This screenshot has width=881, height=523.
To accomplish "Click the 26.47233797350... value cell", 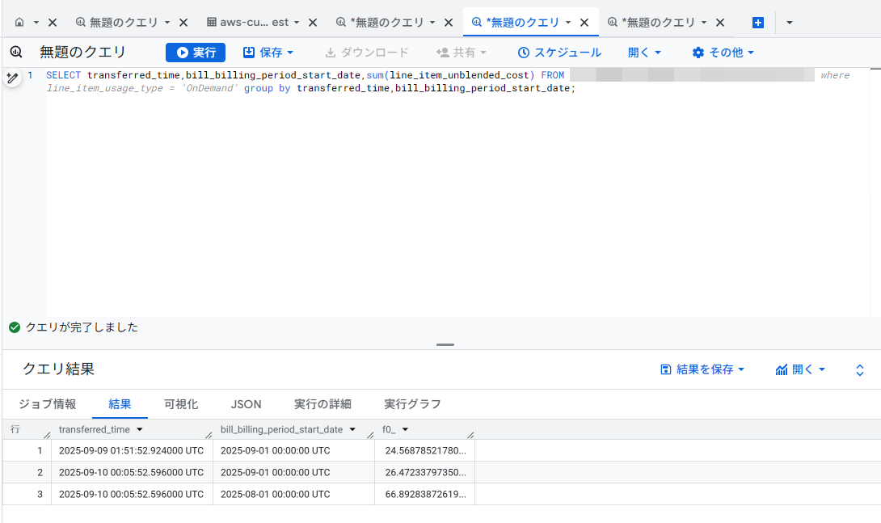I will tap(425, 472).
